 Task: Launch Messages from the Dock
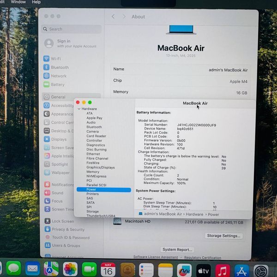(x=13, y=269)
